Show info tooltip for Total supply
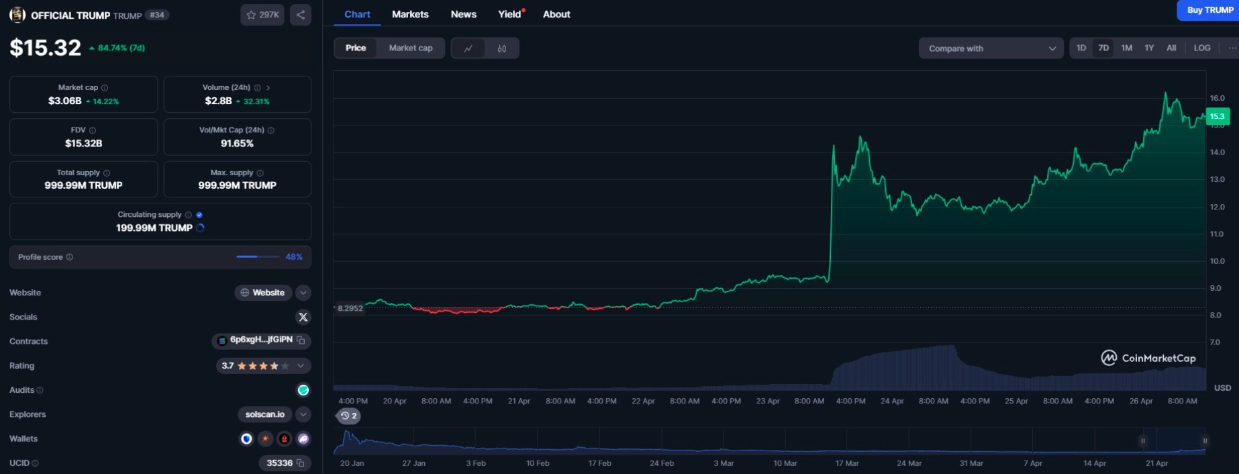Screen dimensions: 1239x474 pos(107,173)
